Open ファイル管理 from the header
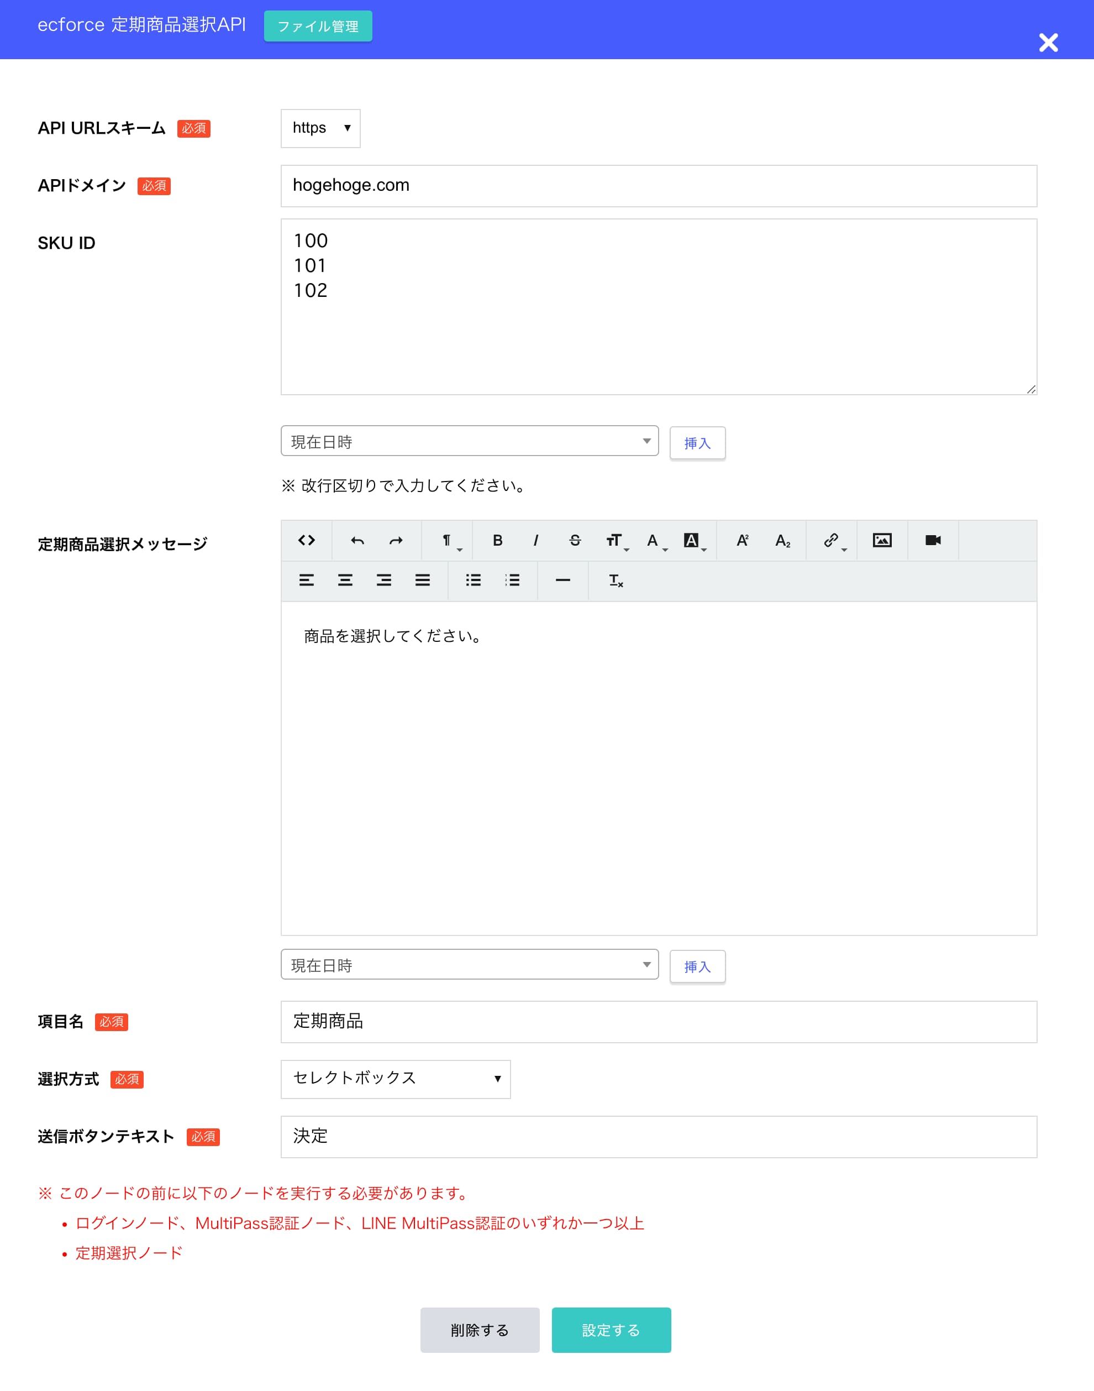Screen dimensions: 1094x1391 (317, 27)
